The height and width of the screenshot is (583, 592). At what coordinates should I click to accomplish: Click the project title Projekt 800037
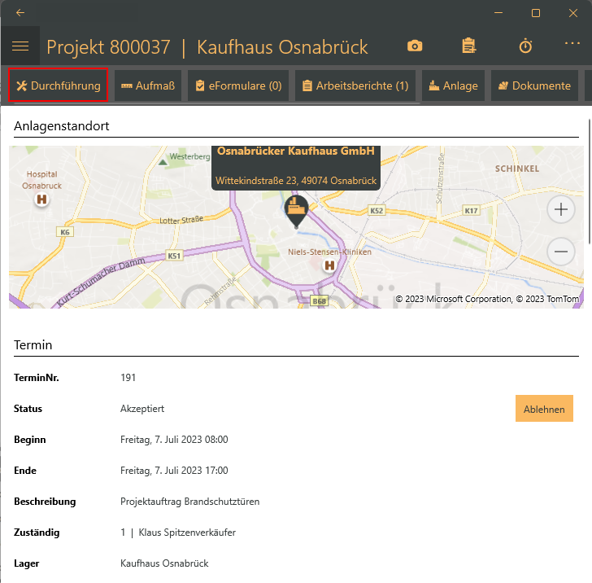108,47
